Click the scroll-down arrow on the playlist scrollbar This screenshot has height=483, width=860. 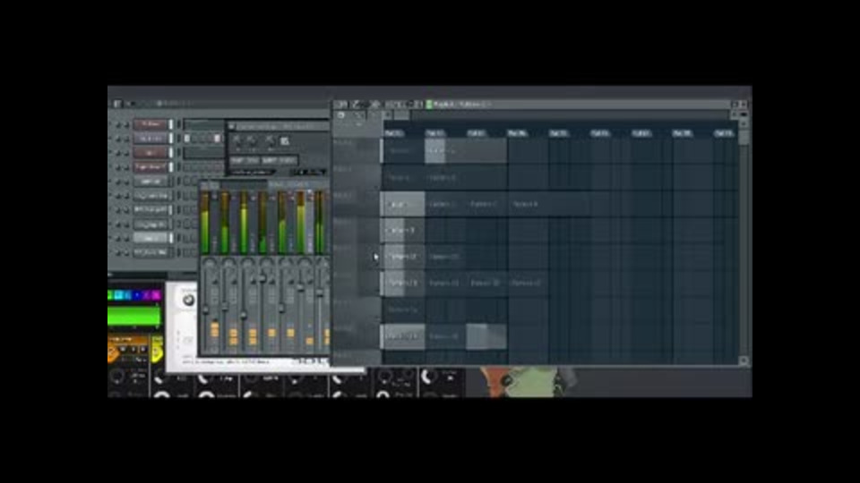744,360
